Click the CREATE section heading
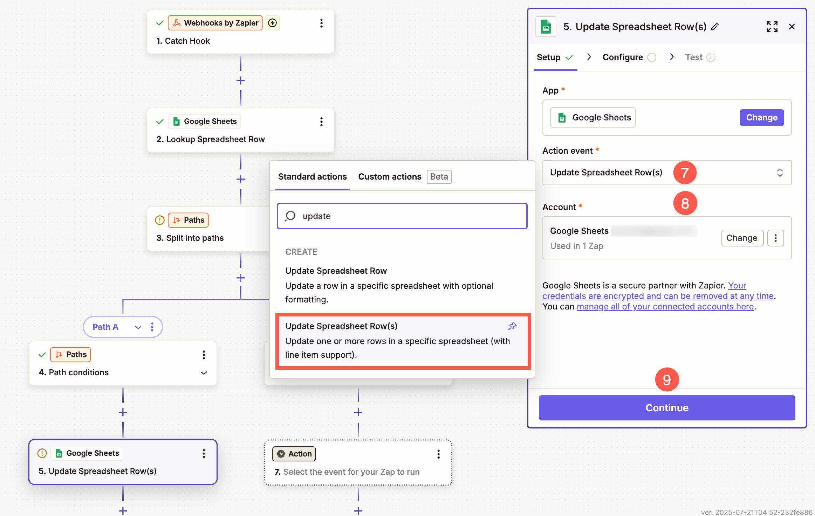This screenshot has width=815, height=516. click(x=301, y=252)
